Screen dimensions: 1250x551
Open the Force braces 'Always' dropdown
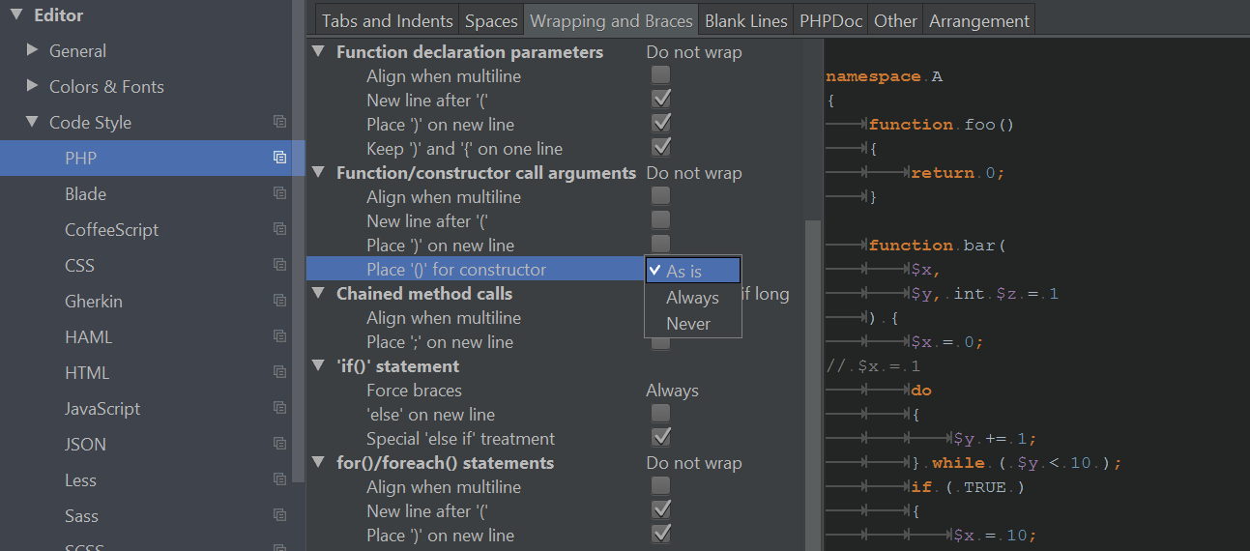(672, 391)
